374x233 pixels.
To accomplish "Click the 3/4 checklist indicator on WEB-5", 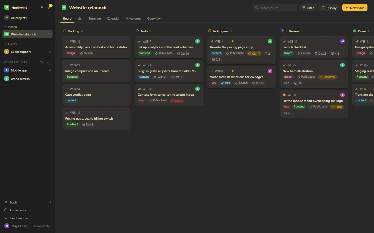I will pyautogui.click(x=298, y=83).
